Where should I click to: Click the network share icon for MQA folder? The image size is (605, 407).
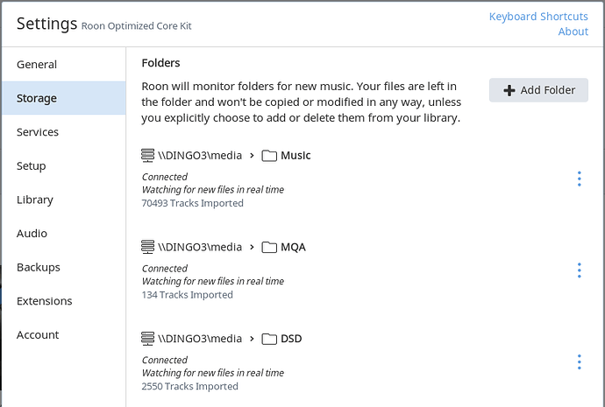tap(147, 247)
